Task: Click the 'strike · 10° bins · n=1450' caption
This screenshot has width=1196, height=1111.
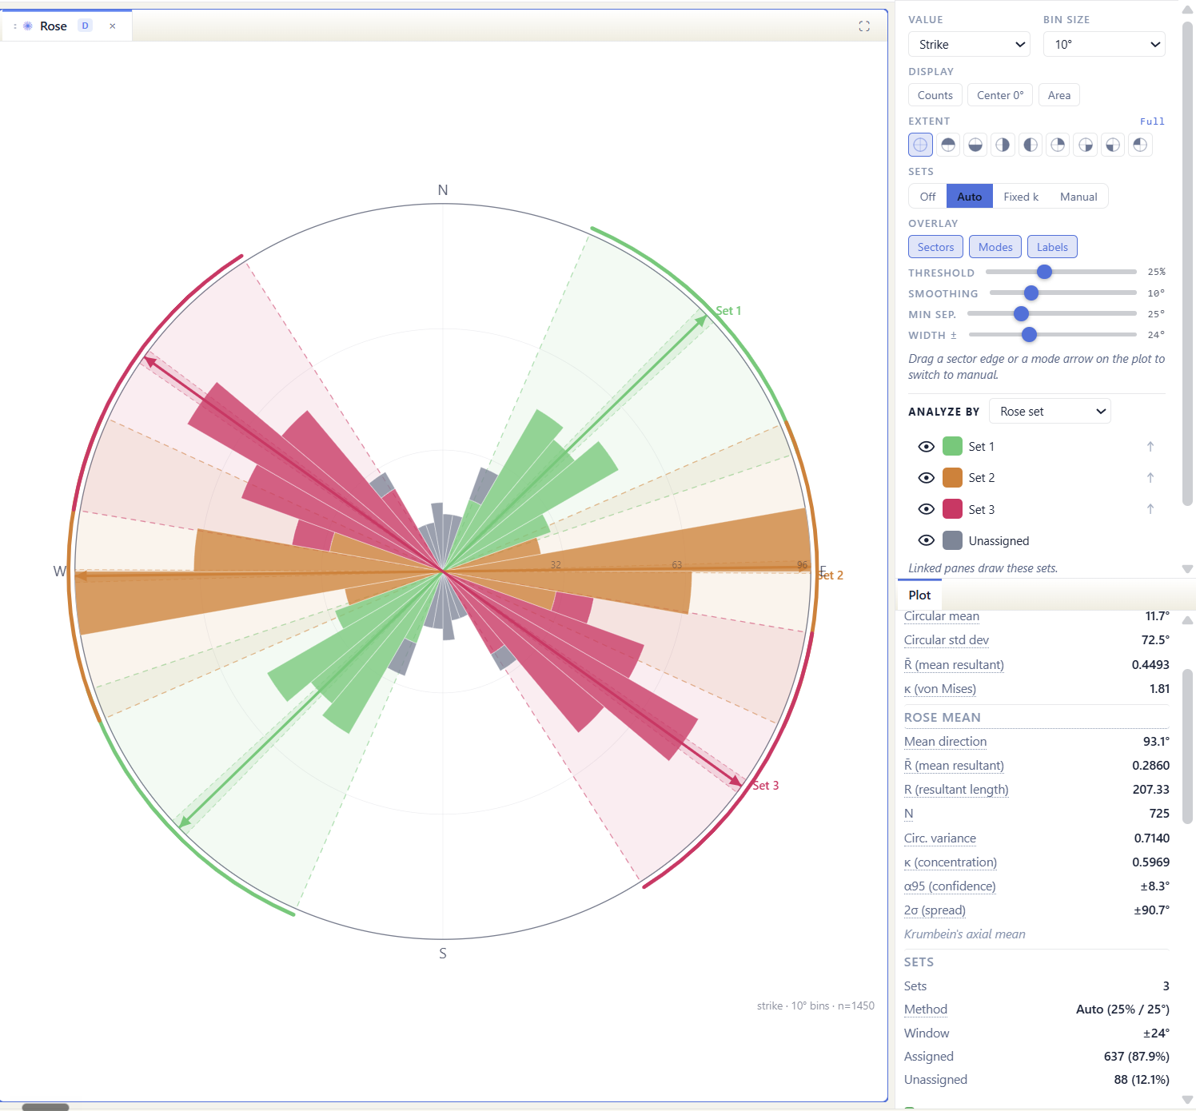Action: pyautogui.click(x=815, y=1006)
